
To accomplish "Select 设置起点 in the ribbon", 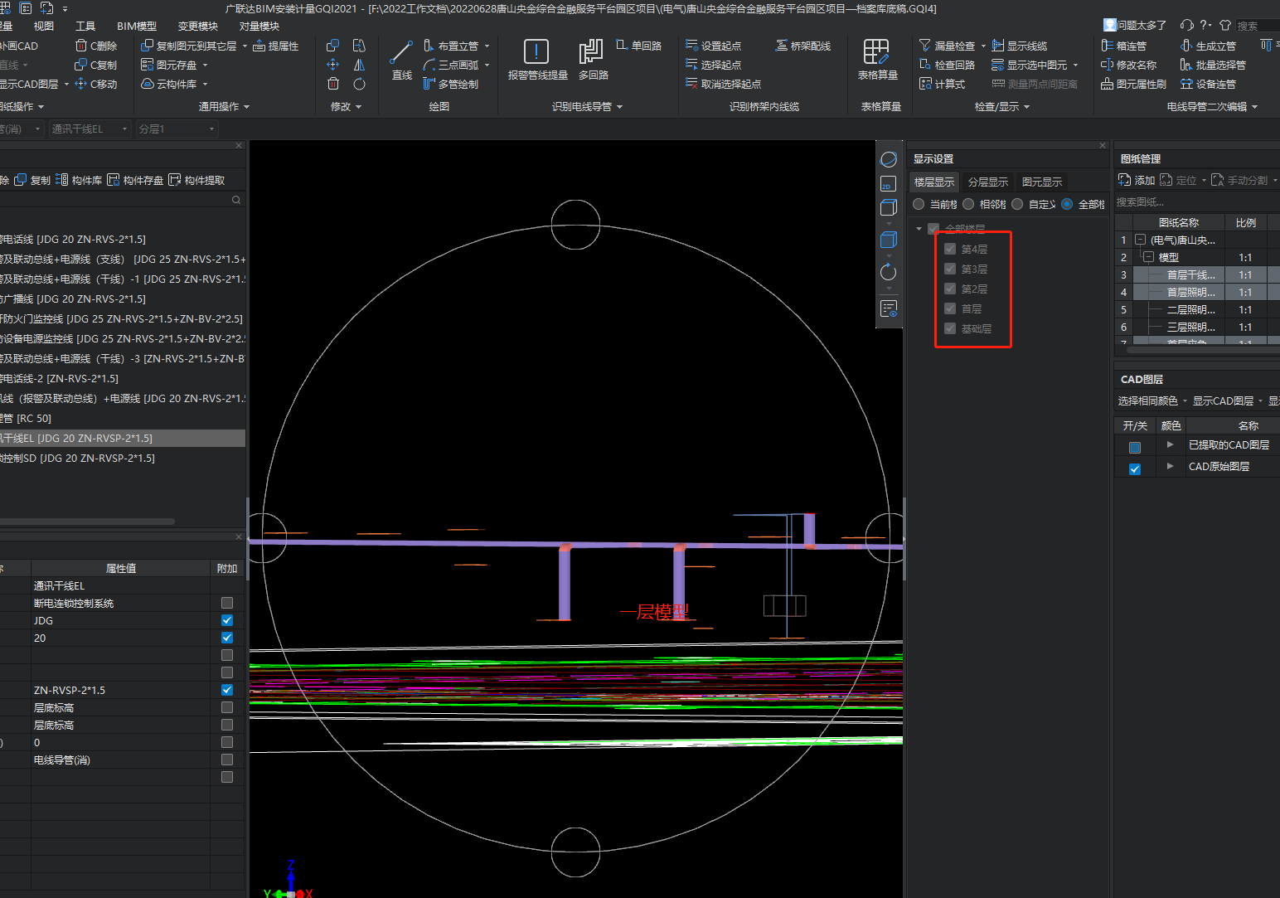I will click(714, 46).
